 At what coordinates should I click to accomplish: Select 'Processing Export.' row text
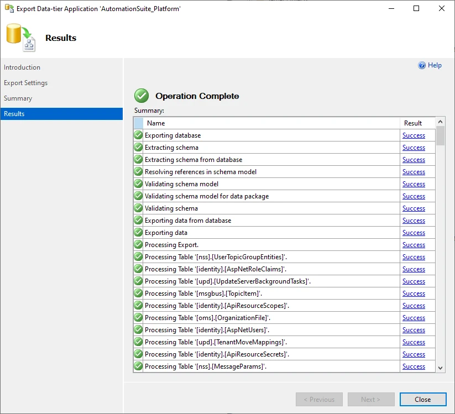171,245
